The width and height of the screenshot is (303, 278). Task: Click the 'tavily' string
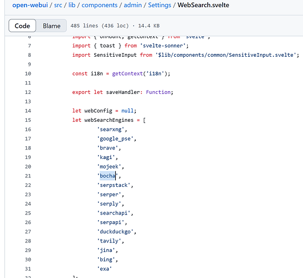(109, 241)
